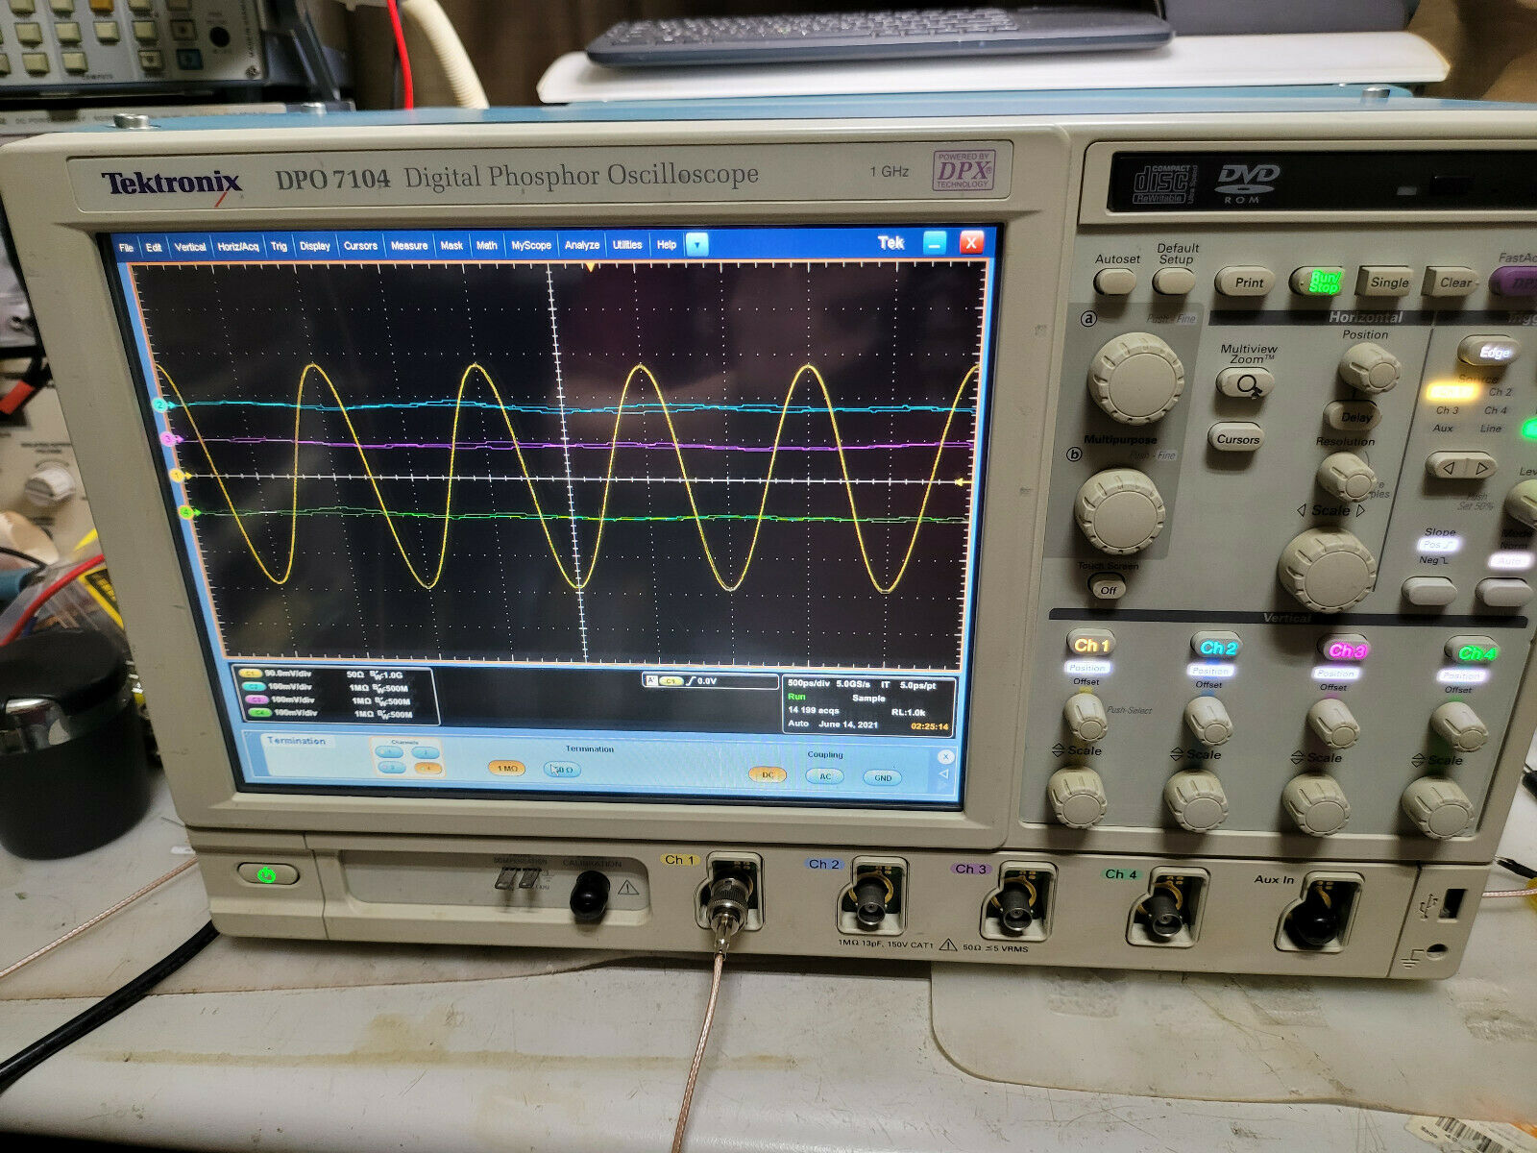Viewport: 1537px width, 1153px height.
Task: Open the Trig menu
Action: 279,246
